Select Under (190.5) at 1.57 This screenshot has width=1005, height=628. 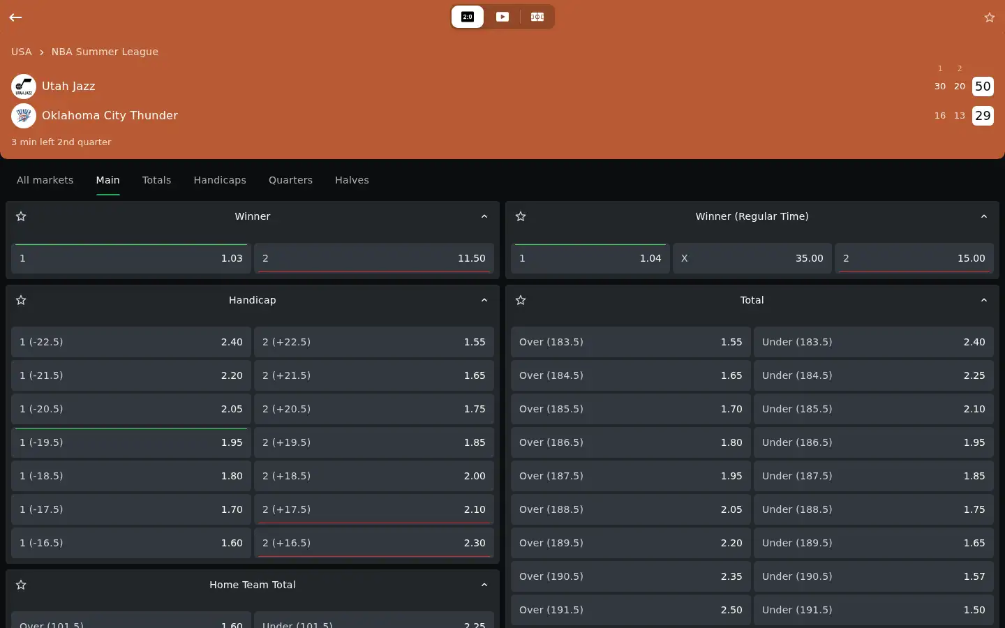click(x=874, y=576)
